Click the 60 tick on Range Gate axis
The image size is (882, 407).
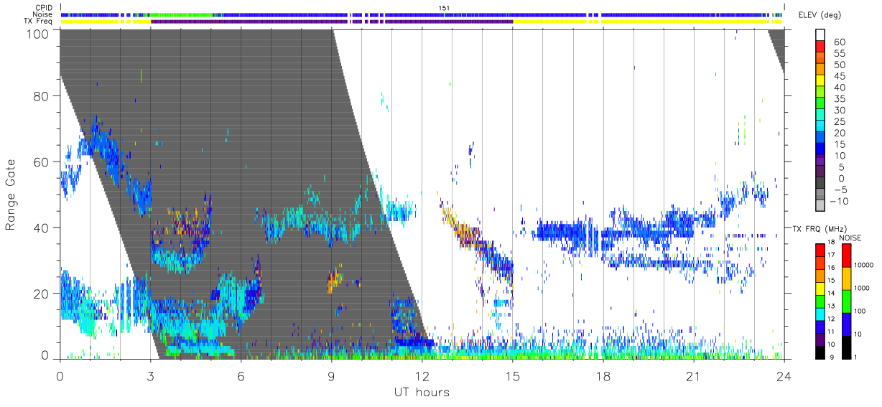click(x=41, y=162)
